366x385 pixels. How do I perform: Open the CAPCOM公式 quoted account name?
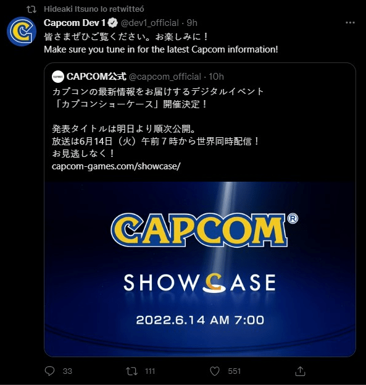coord(96,77)
